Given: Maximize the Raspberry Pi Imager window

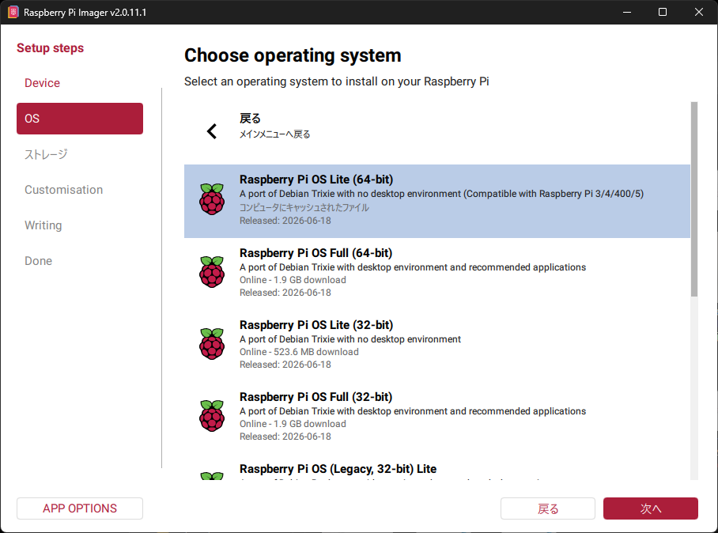Looking at the screenshot, I should pos(663,12).
